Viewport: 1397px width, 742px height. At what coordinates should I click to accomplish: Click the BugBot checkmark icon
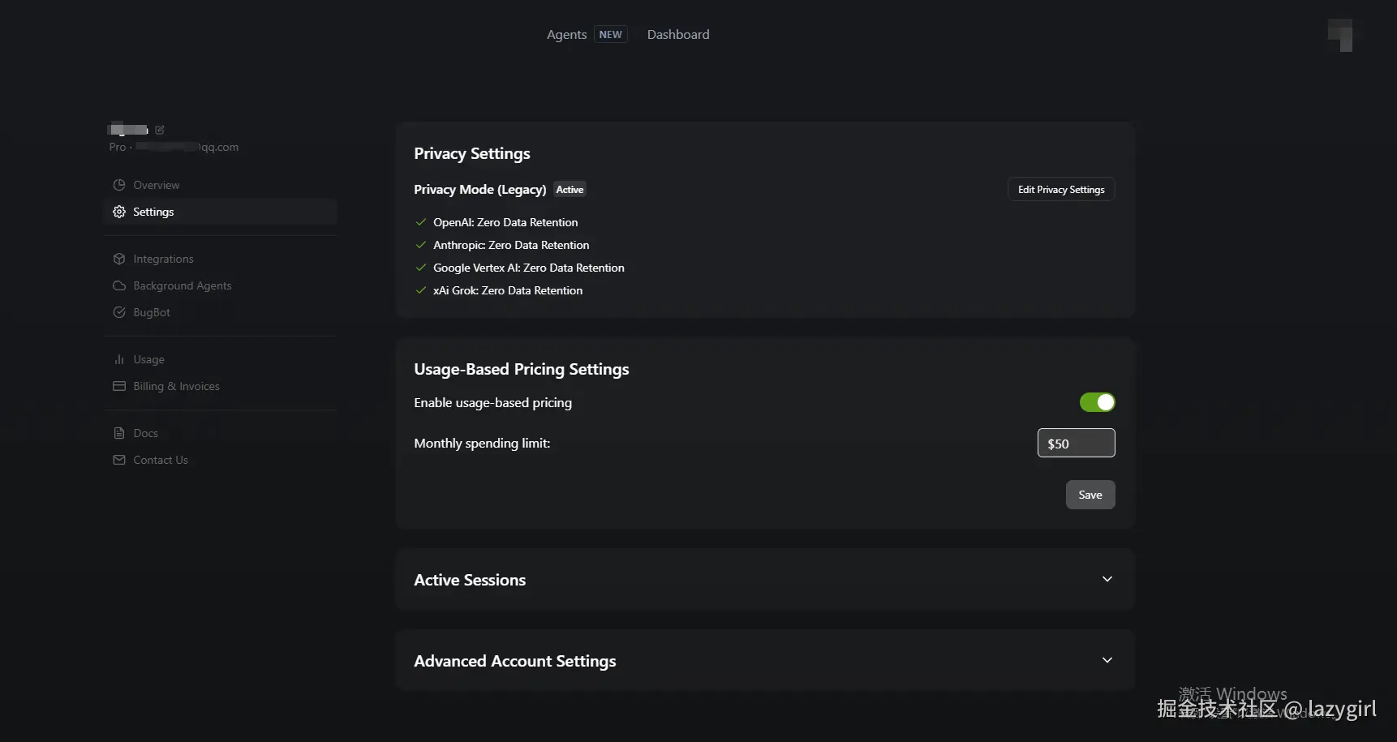click(x=119, y=312)
